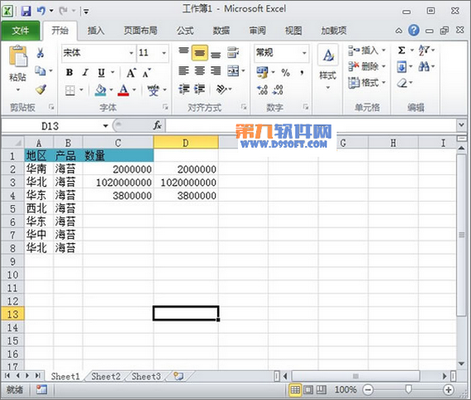Click the Increase Font Size icon
471x400 pixels.
(131, 73)
